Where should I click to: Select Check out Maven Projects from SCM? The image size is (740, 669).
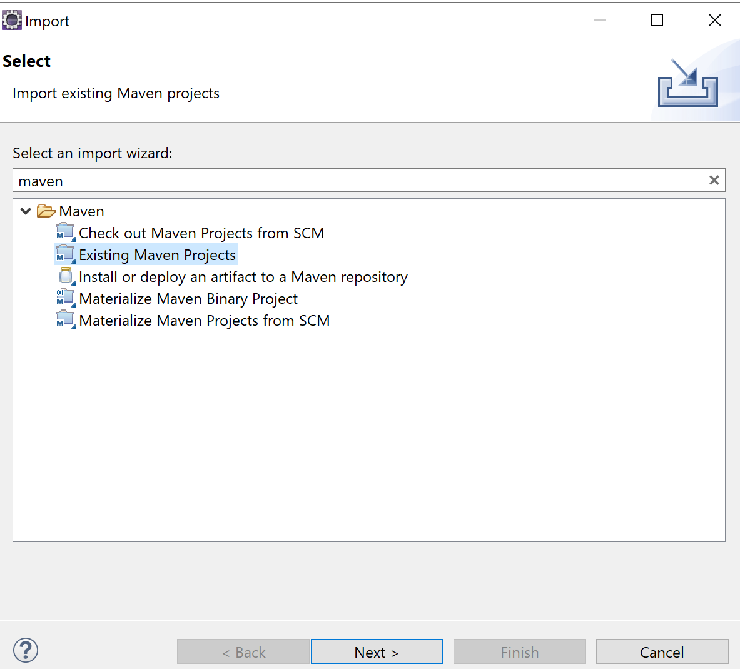(x=201, y=233)
